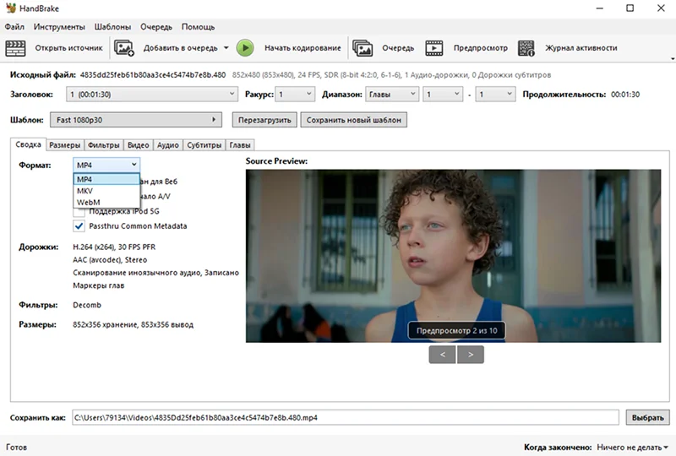Open the Activity Log icon
The height and width of the screenshot is (456, 676).
coord(526,48)
